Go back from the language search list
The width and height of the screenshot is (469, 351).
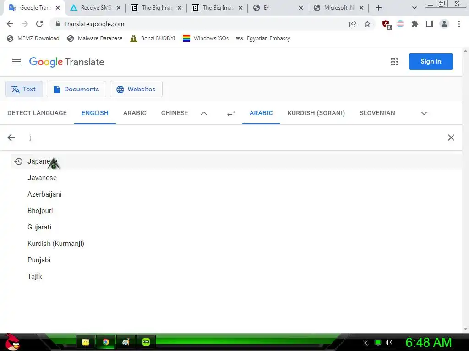coord(11,138)
